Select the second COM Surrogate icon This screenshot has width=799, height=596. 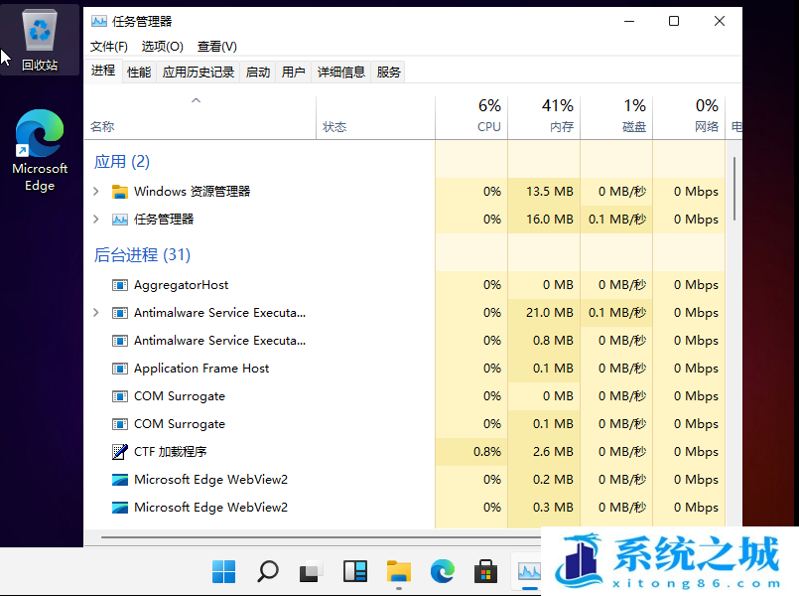pyautogui.click(x=120, y=424)
